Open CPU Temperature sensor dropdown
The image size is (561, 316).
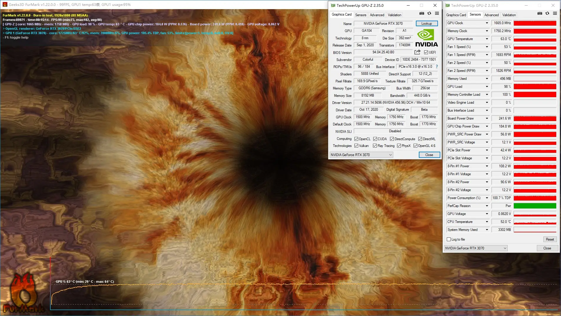(x=487, y=222)
